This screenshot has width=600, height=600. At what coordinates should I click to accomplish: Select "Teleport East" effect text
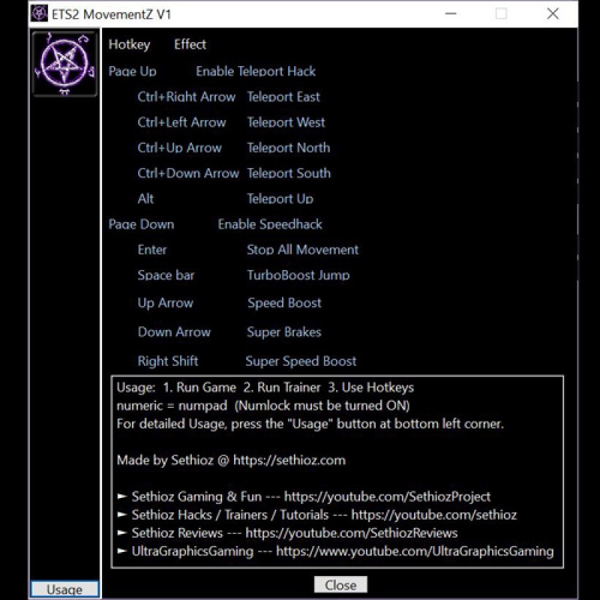pos(283,97)
